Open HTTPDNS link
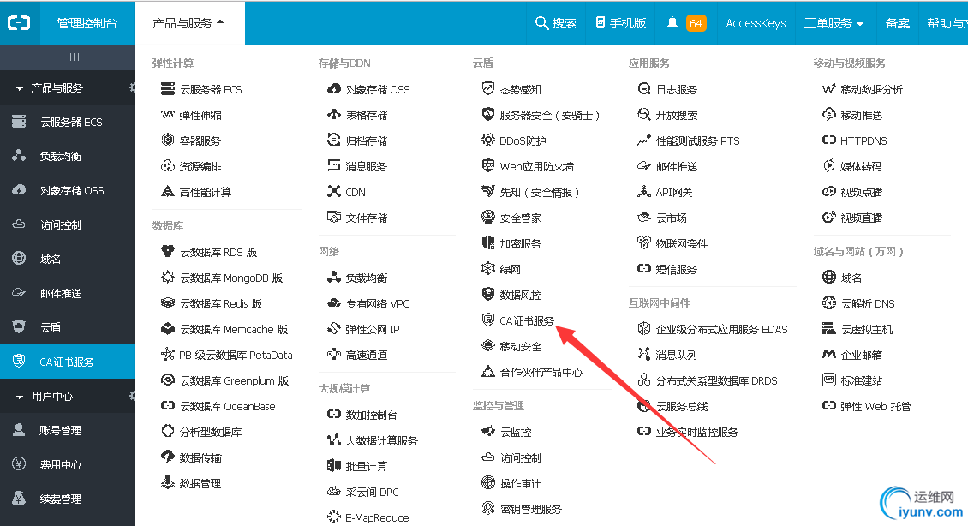This screenshot has width=968, height=526. pyautogui.click(x=863, y=140)
